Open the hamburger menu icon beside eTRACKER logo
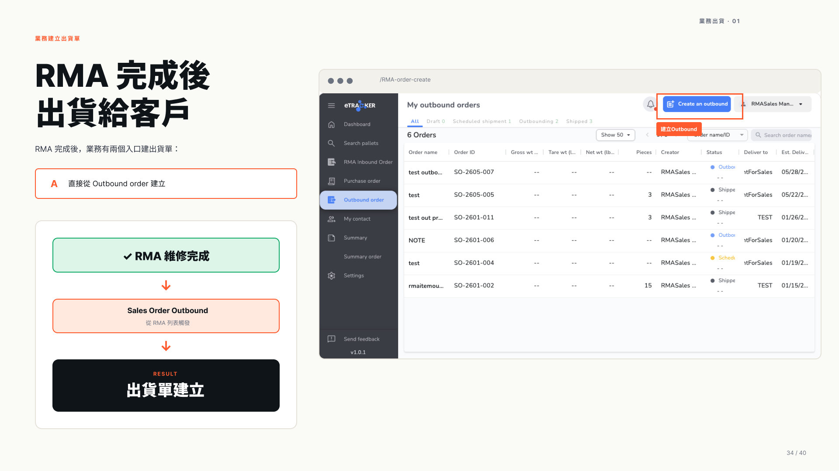 coord(331,106)
